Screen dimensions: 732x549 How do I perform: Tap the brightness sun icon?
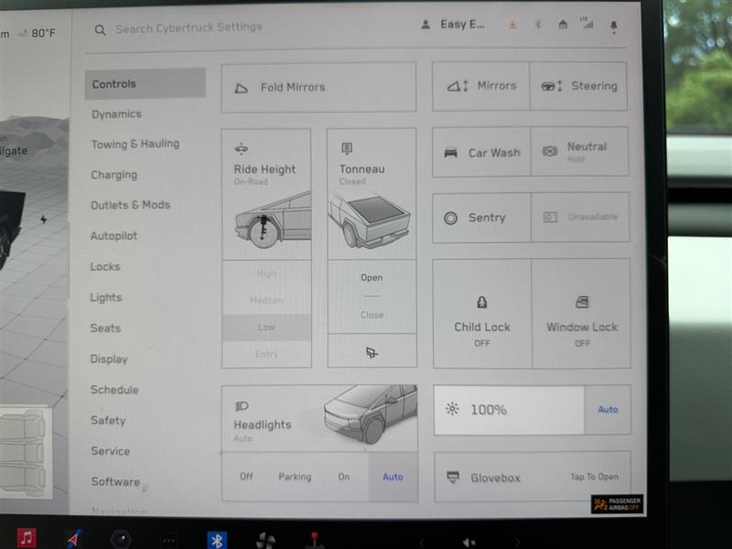point(452,409)
